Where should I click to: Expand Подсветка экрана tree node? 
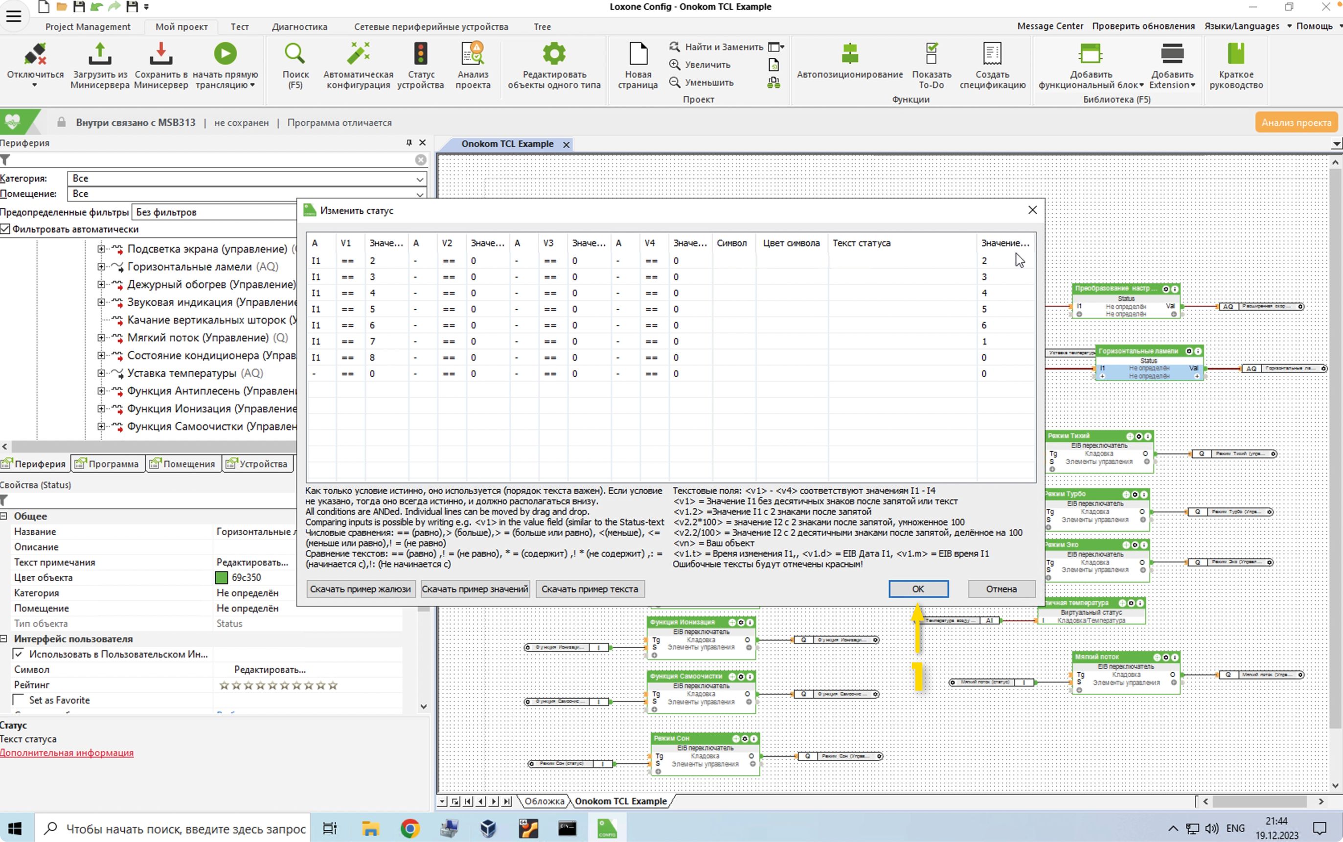pos(101,249)
